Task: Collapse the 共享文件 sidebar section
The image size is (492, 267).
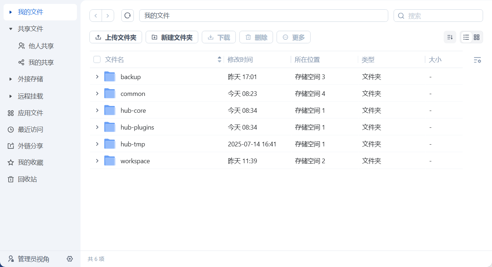Action: pos(11,29)
